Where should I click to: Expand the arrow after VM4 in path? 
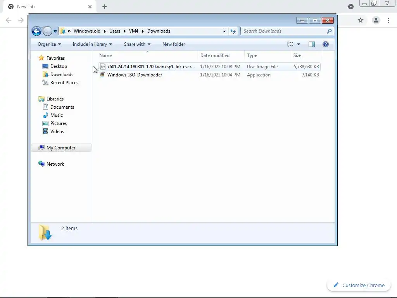[x=143, y=31]
